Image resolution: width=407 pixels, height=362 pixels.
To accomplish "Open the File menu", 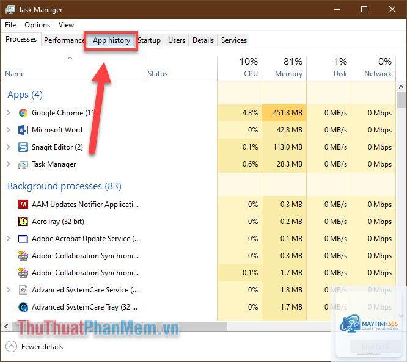I will [10, 25].
